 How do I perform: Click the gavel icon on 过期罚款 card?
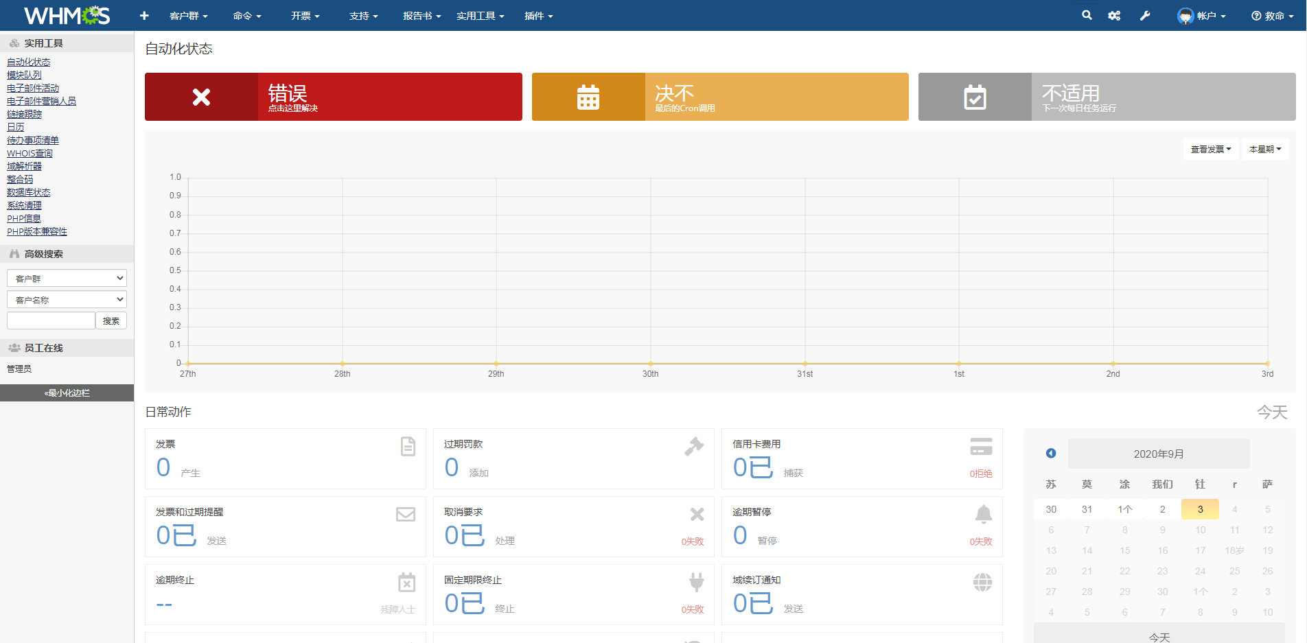(694, 446)
